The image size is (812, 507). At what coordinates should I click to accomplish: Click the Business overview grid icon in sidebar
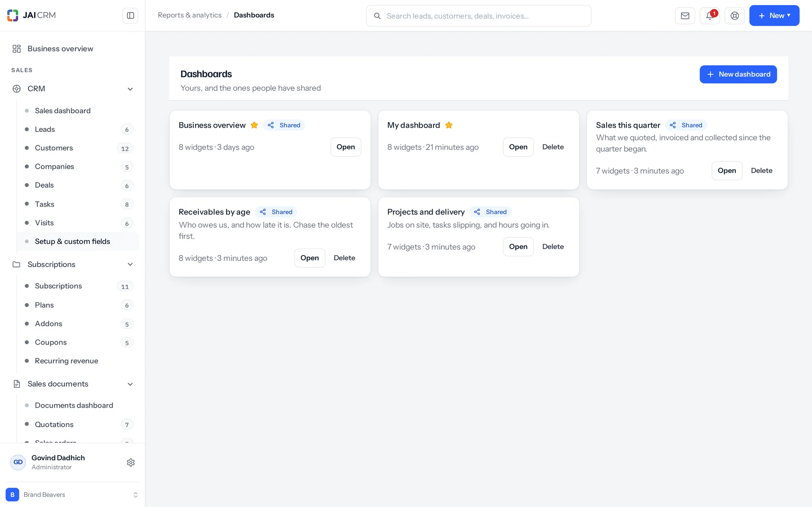(x=16, y=49)
